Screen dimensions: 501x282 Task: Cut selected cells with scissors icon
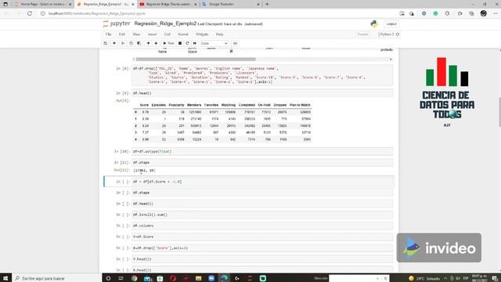pos(123,43)
